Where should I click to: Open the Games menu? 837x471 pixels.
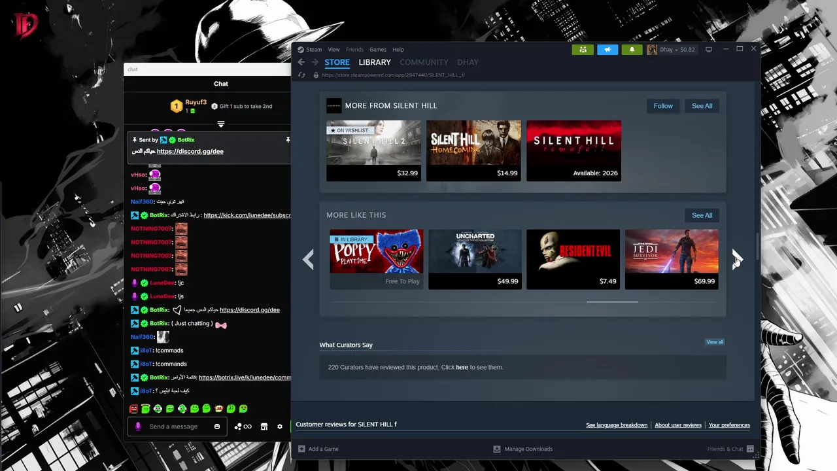(x=378, y=50)
